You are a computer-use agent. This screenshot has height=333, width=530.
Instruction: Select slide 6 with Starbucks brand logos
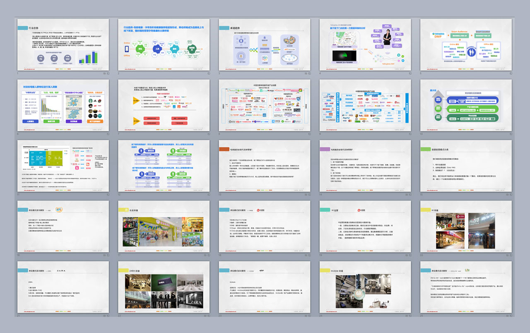(x=63, y=105)
